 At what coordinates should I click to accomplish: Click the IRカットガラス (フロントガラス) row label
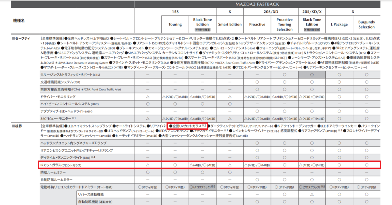pos(61,165)
